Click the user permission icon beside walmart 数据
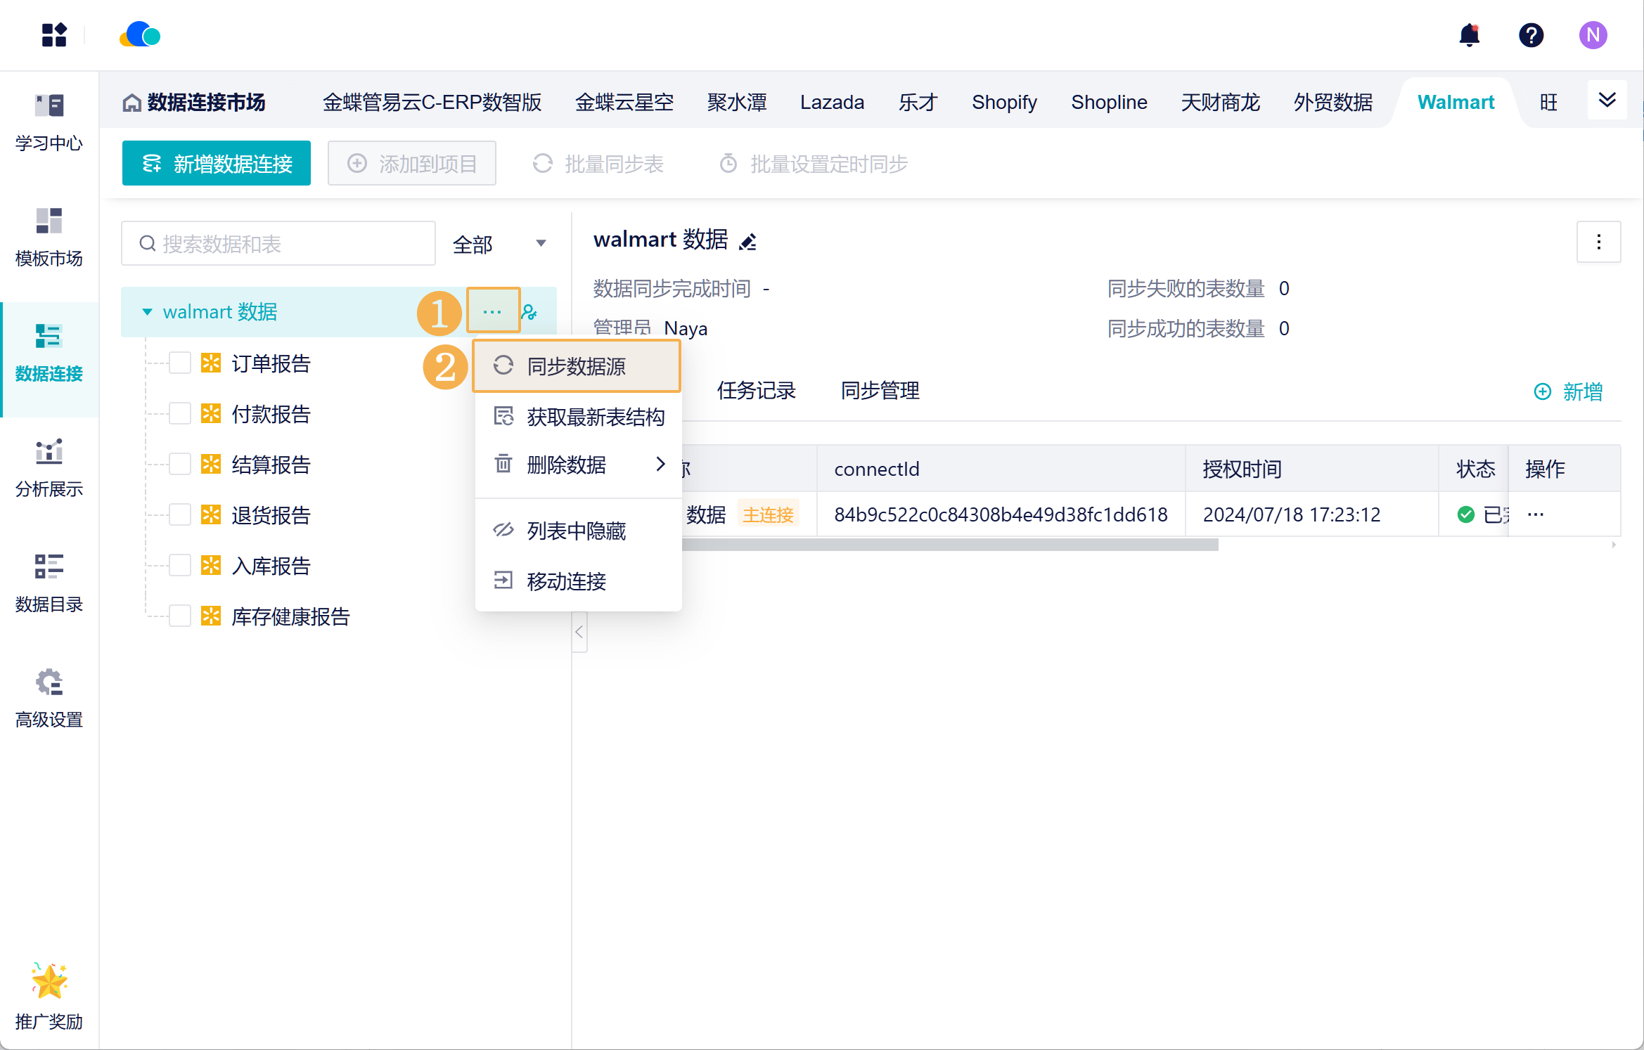This screenshot has height=1050, width=1644. [529, 311]
